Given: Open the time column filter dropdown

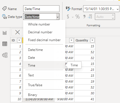Looking at the screenshot, I should click(71, 40).
